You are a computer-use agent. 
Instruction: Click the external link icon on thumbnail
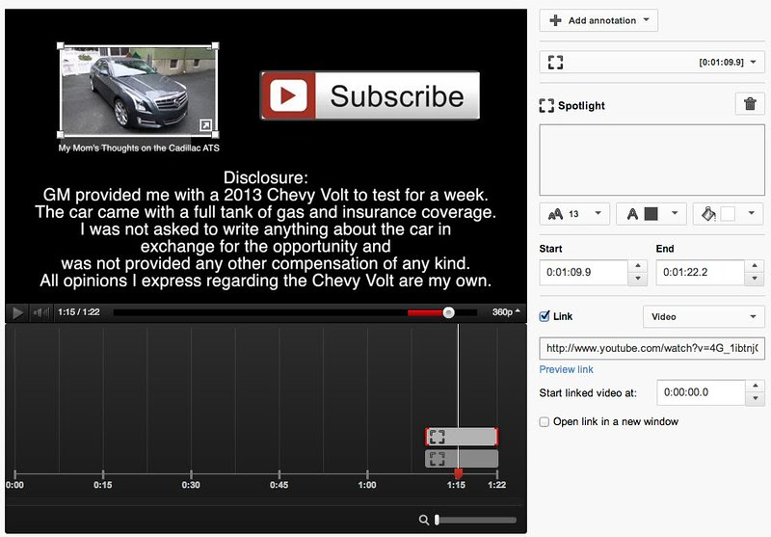coord(205,125)
